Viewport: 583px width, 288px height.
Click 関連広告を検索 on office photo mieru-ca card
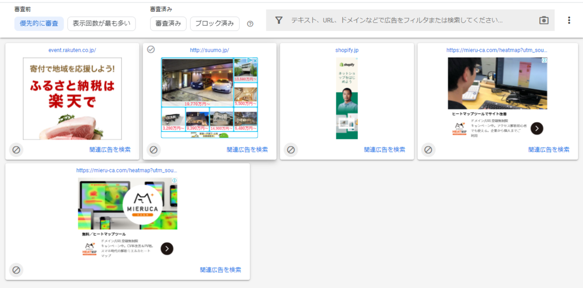tap(549, 150)
